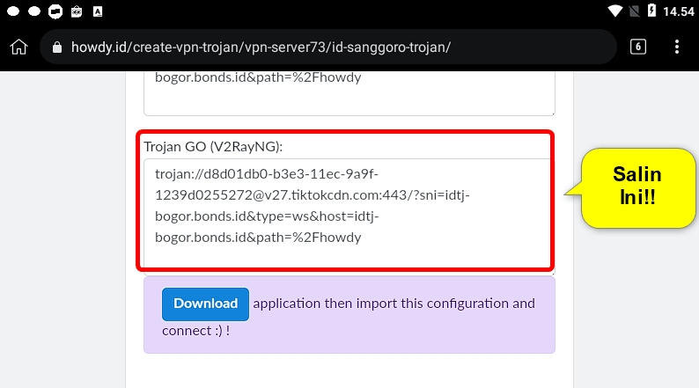Click the Trojan GO (V2RayNG) label
This screenshot has height=388, width=699.
coord(213,147)
